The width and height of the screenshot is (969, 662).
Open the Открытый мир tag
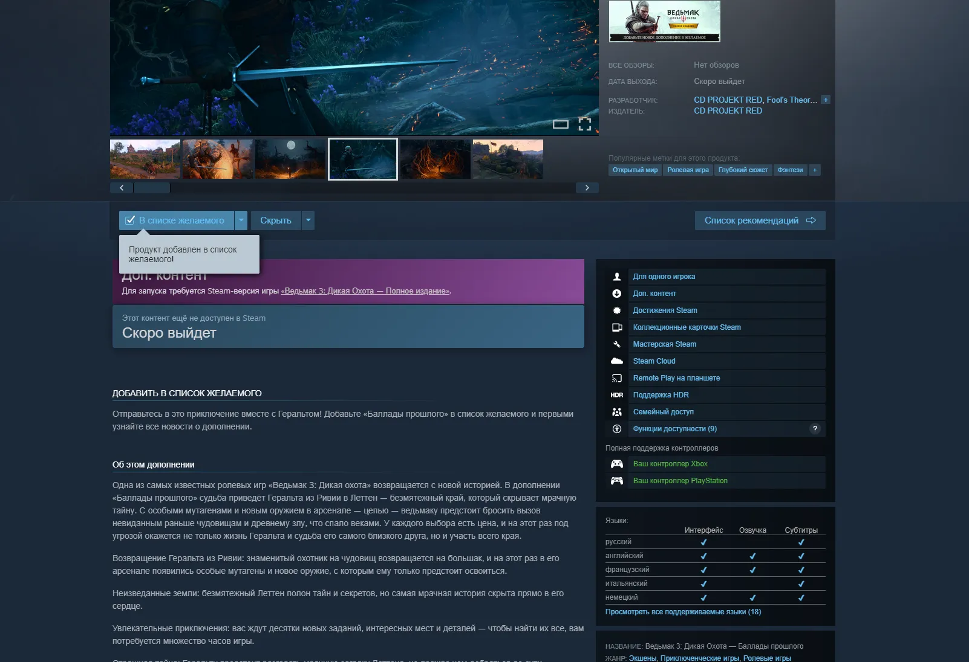635,170
